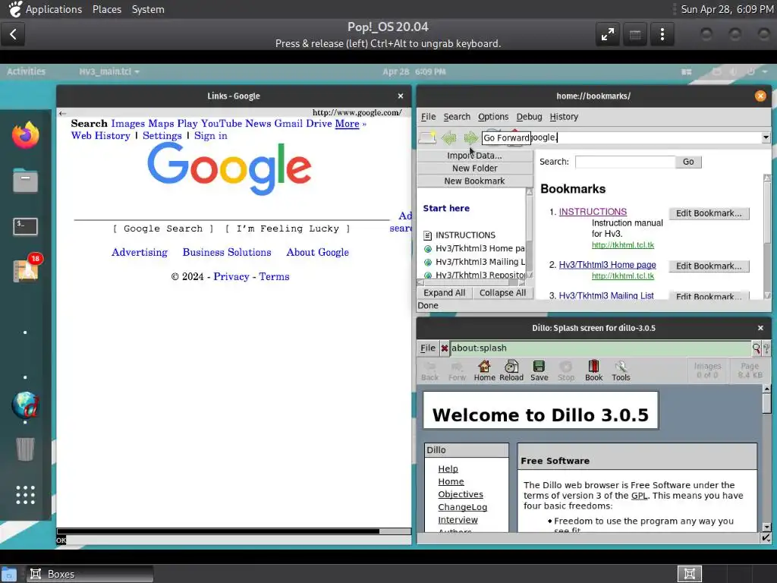Screen dimensions: 777x583
Task: Open the keyboard shortcuts button in the Boxes header
Action: point(635,34)
